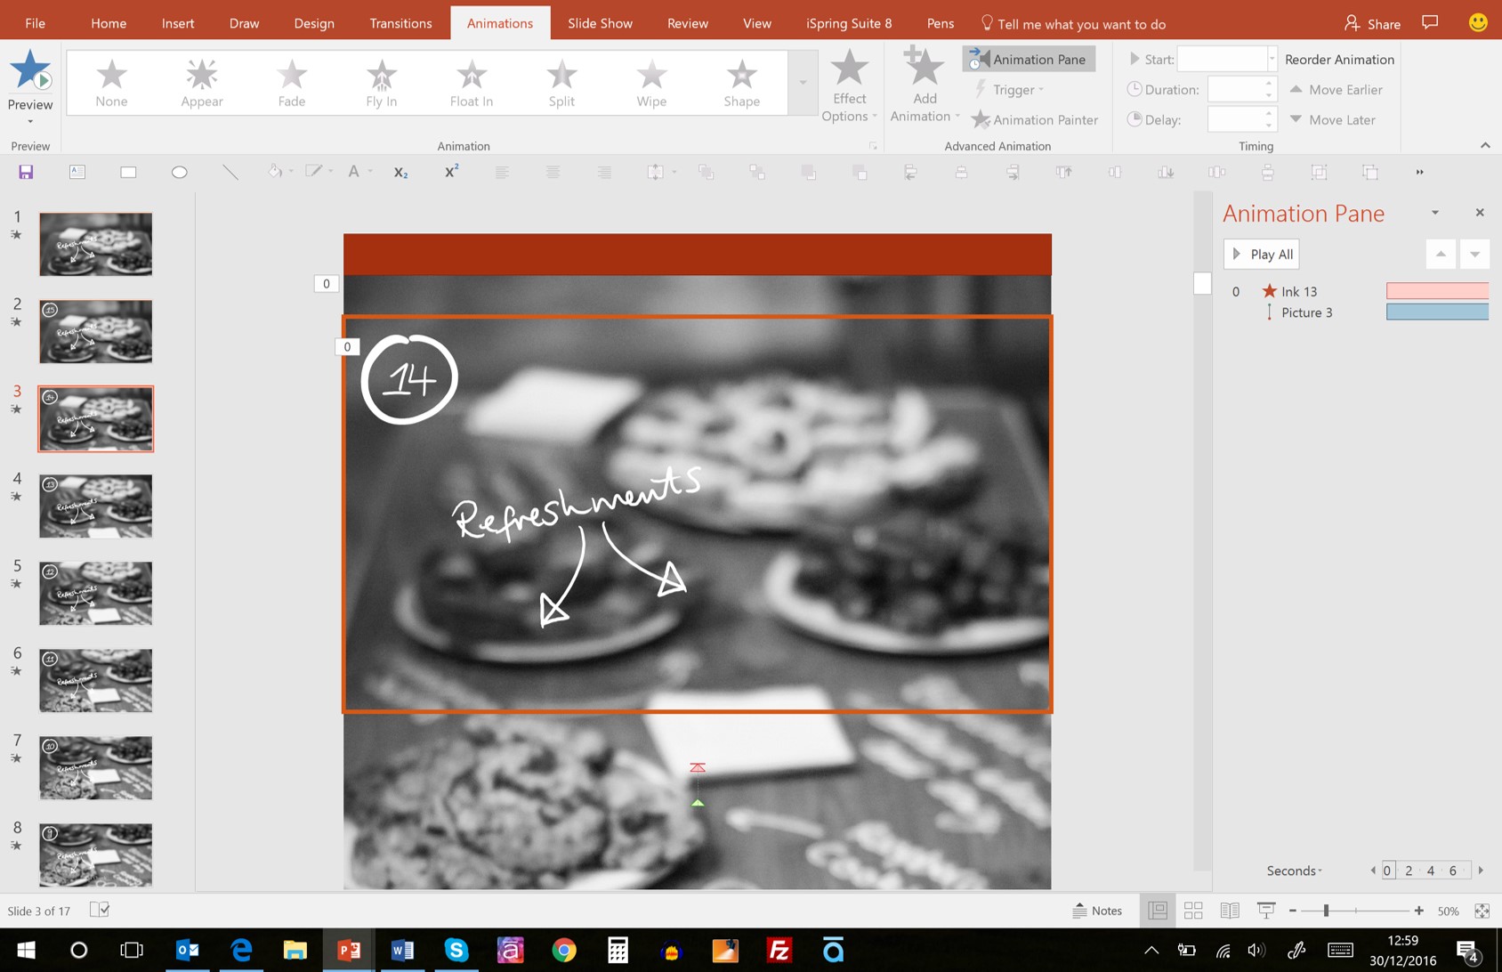Image resolution: width=1502 pixels, height=972 pixels.
Task: Open the iSpring Suite 8 tab
Action: pos(847,22)
